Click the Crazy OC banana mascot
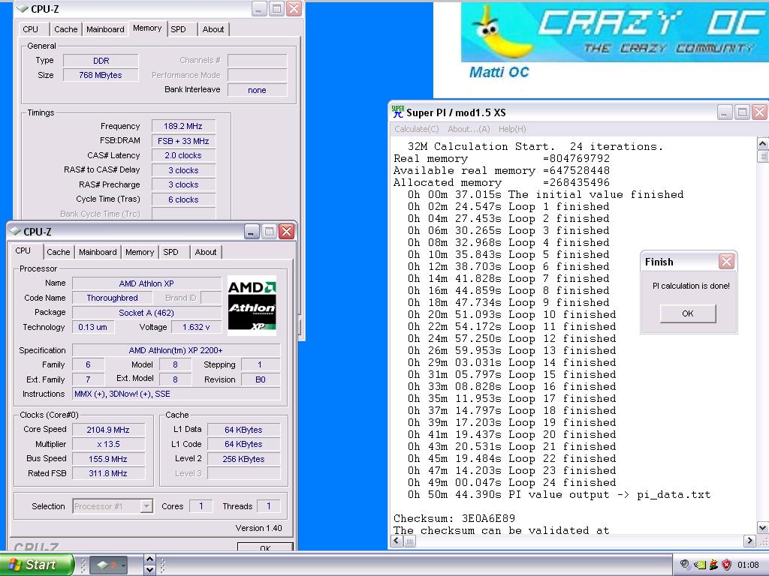The height and width of the screenshot is (576, 769). [500, 31]
